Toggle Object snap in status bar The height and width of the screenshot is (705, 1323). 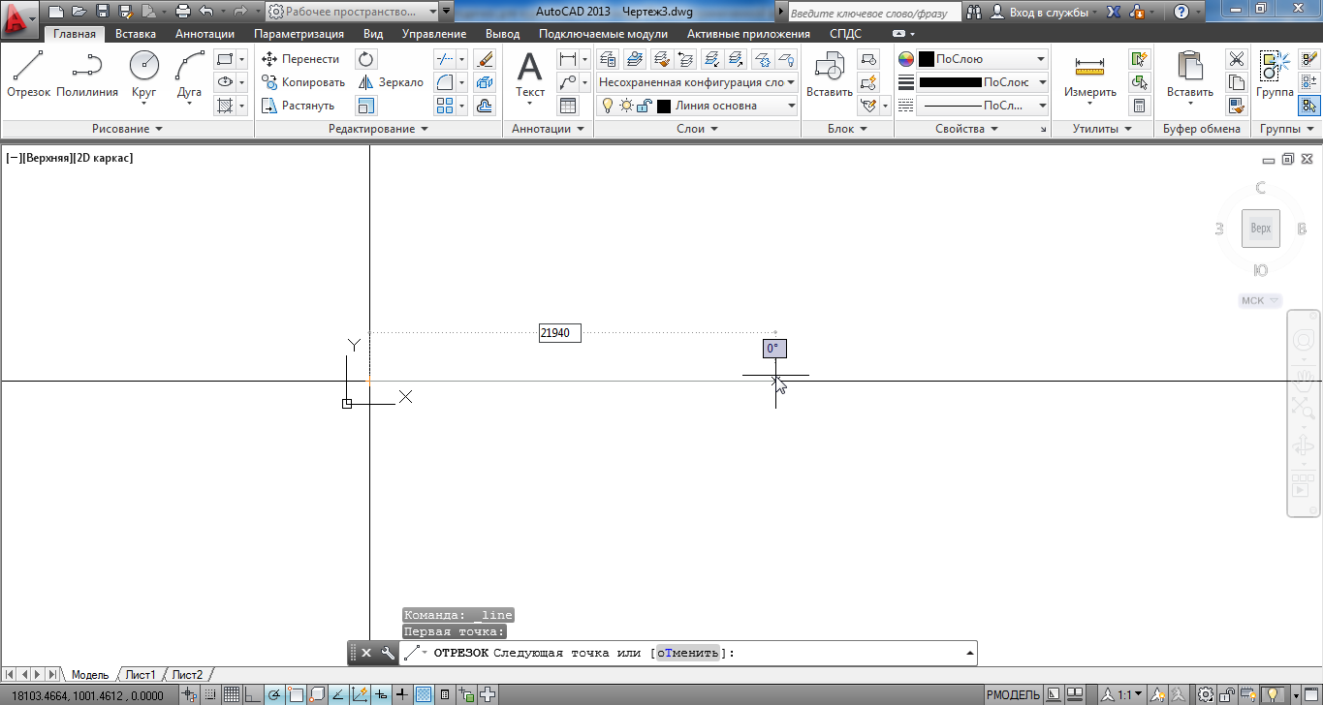pyautogui.click(x=295, y=694)
